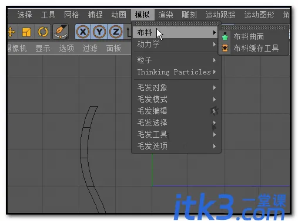Click the orange 布料缓存工具 icon

[x=225, y=48]
